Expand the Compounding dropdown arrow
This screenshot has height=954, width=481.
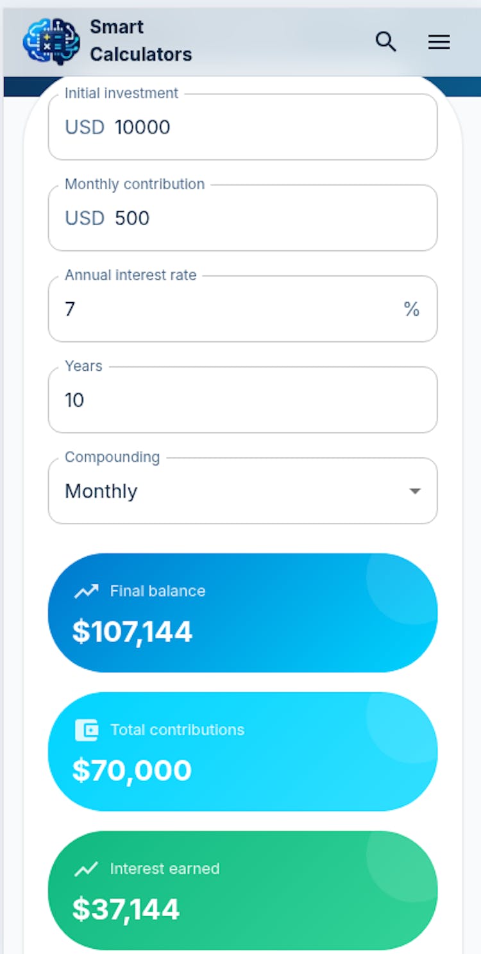pyautogui.click(x=415, y=491)
